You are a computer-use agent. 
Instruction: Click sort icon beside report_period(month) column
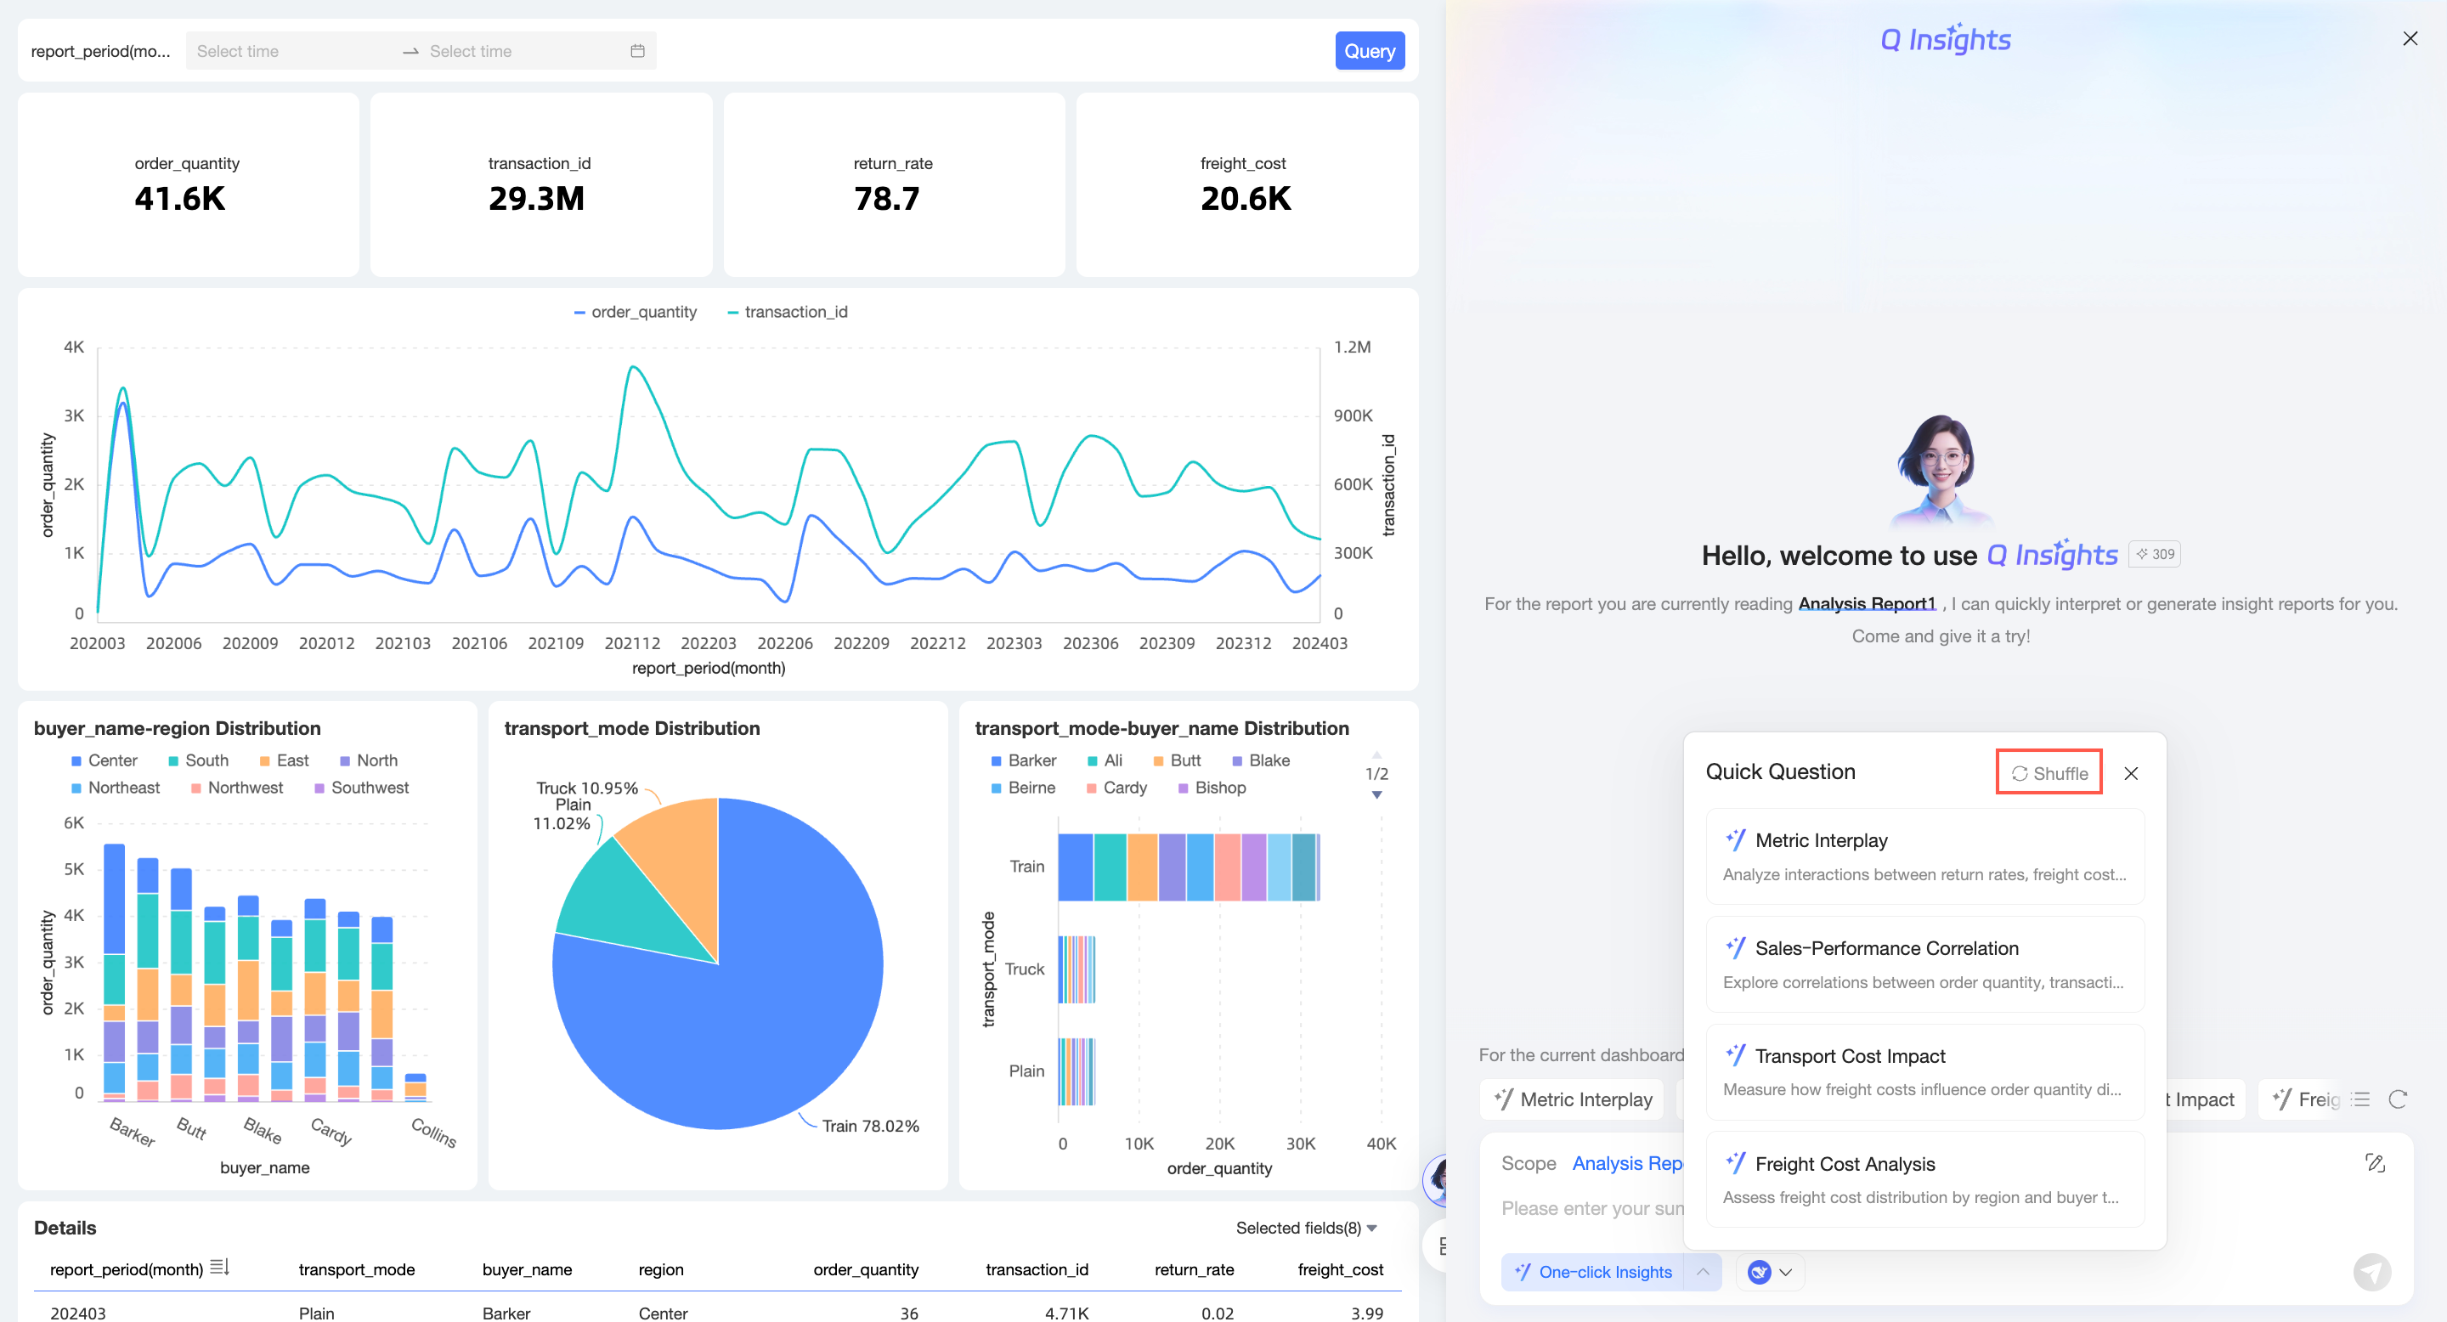[x=219, y=1268]
